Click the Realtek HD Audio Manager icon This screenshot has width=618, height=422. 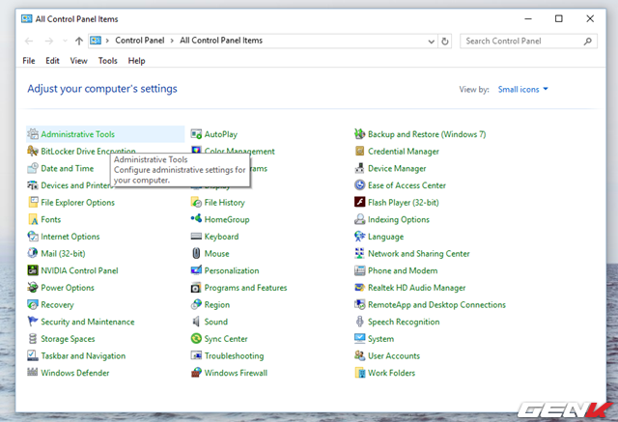click(x=360, y=287)
